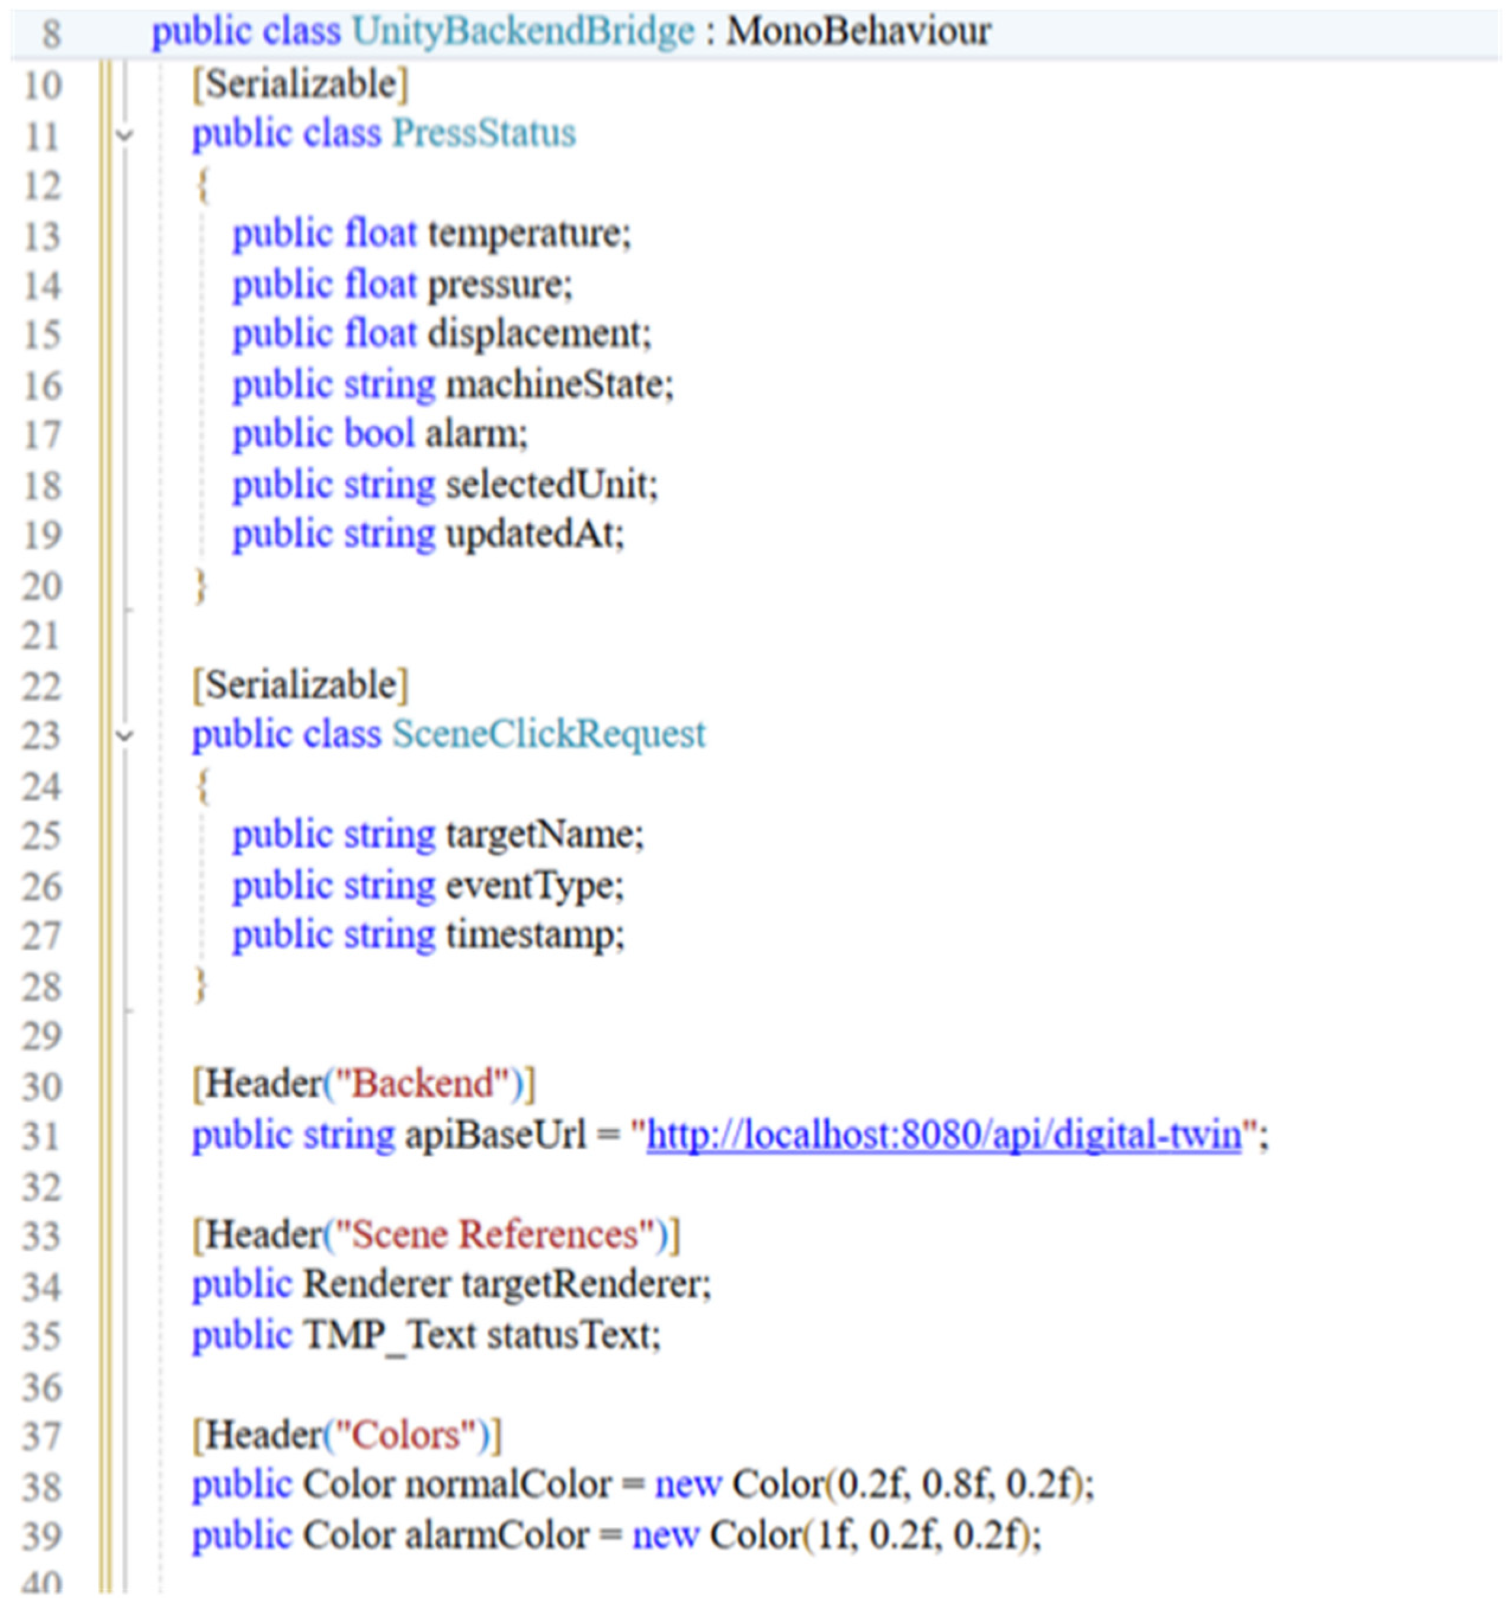Click the closing brace on line 28

click(201, 985)
